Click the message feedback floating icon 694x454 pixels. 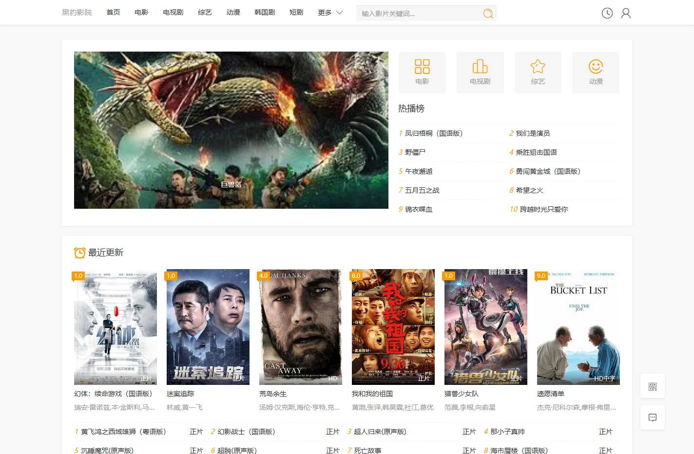pos(653,418)
